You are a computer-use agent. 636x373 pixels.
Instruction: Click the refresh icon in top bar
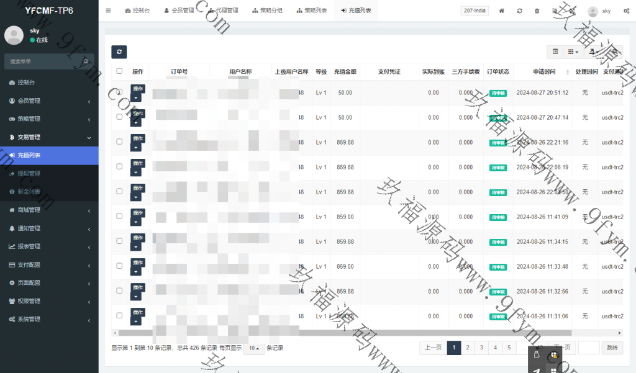(x=519, y=11)
